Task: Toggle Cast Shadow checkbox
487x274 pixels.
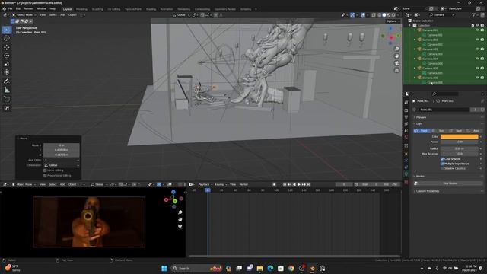Action: click(442, 159)
